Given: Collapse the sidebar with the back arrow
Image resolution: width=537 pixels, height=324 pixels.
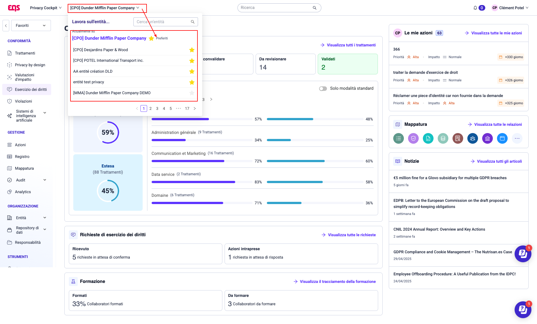Looking at the screenshot, I should coord(6,25).
